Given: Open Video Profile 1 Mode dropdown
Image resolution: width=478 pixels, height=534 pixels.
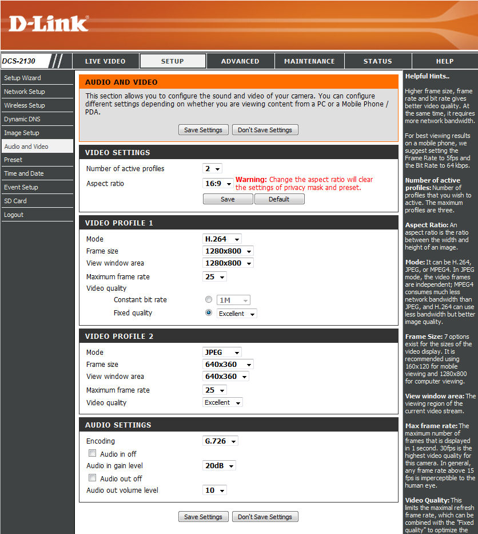Looking at the screenshot, I should (x=222, y=239).
